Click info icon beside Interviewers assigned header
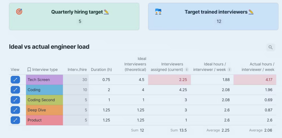Viewport: 282px width, 138px height. tap(187, 70)
